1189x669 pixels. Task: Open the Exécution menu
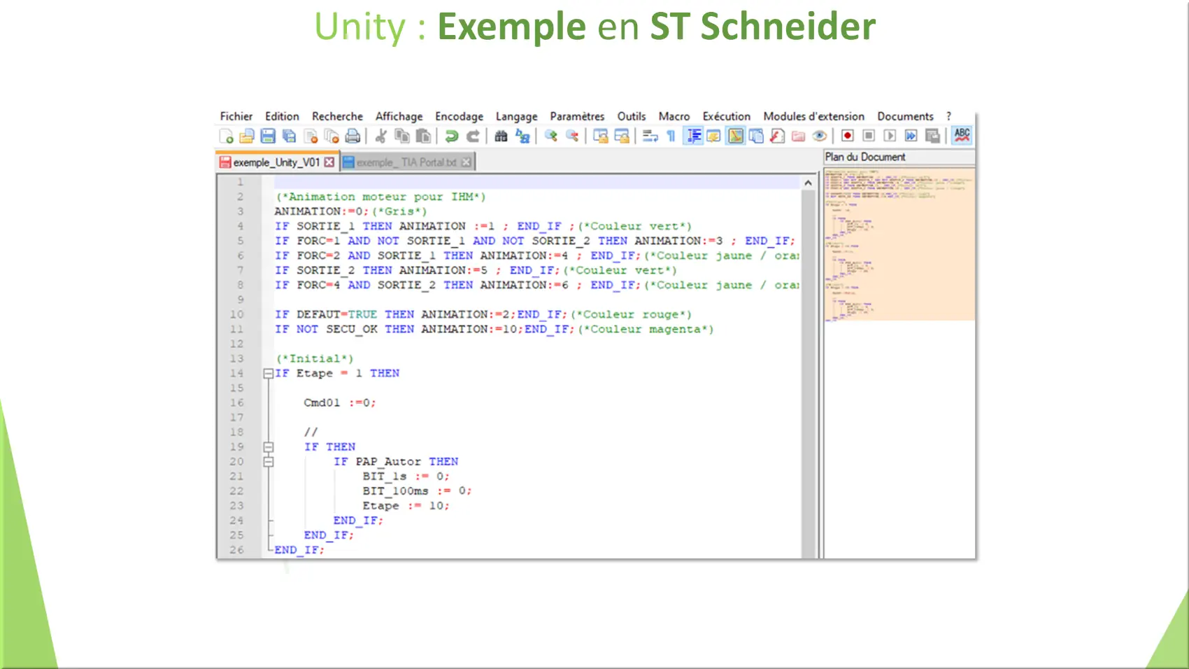point(727,116)
